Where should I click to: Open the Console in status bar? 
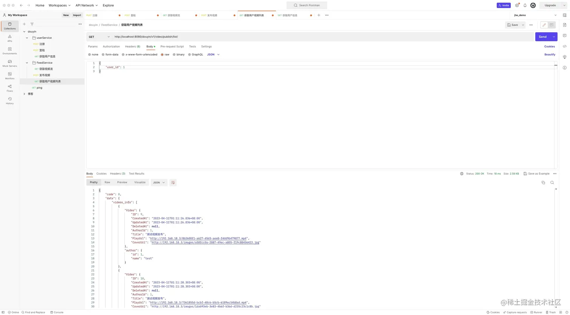[x=57, y=312]
